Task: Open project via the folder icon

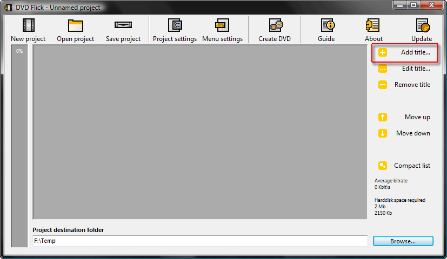Action: coord(76,25)
